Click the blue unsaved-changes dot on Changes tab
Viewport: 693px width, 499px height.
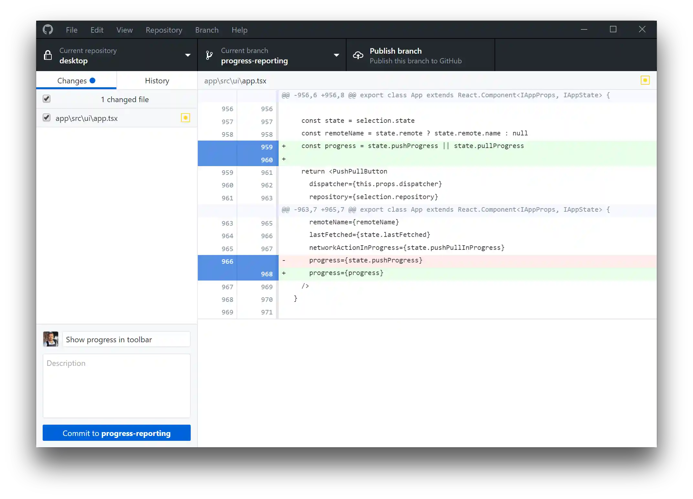coord(92,80)
